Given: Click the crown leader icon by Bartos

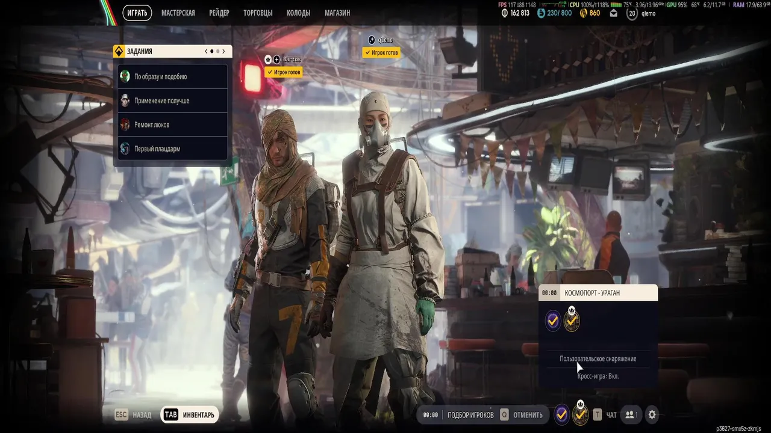Looking at the screenshot, I should 268,60.
